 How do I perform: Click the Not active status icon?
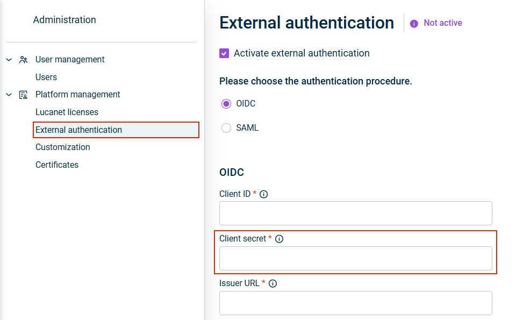[414, 24]
